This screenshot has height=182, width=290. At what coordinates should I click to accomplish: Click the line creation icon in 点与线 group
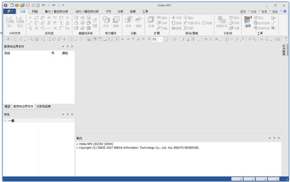30,23
